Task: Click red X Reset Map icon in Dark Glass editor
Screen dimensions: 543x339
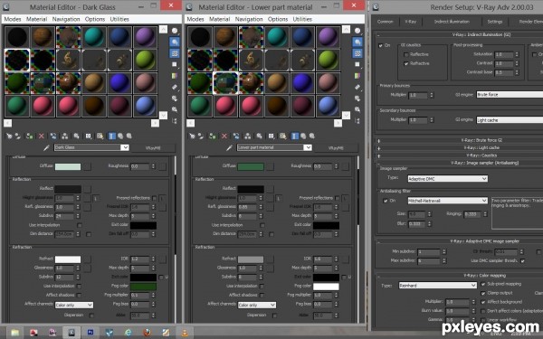Action: [42, 137]
